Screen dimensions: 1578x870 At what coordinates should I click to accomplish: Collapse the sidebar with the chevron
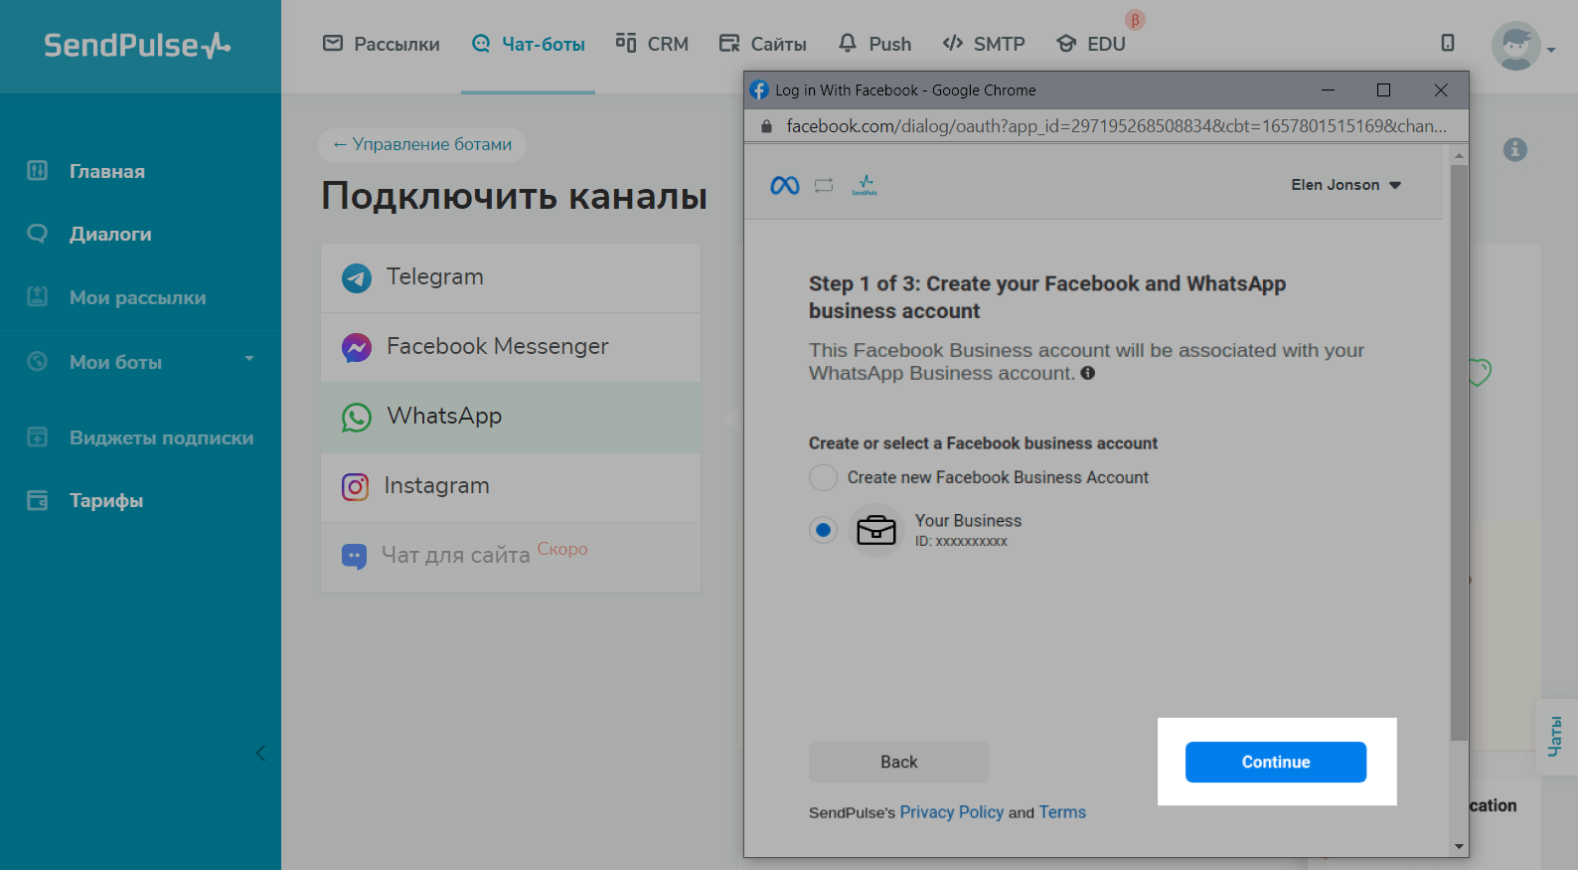[260, 753]
